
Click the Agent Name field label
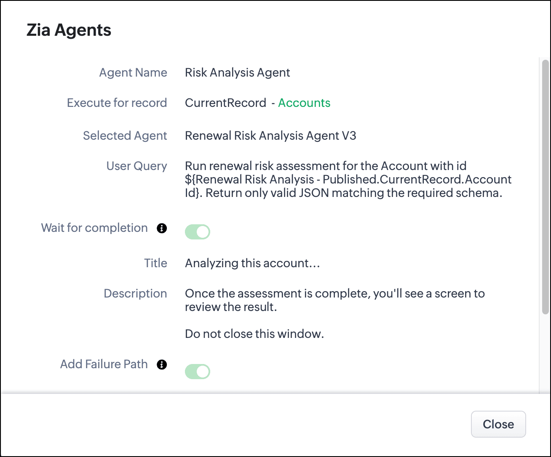pos(133,72)
